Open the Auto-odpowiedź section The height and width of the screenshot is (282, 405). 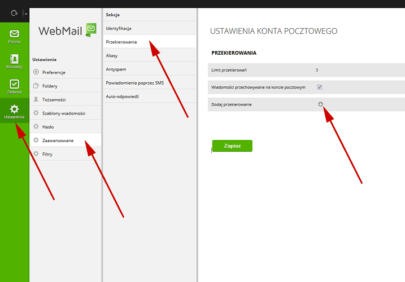pyautogui.click(x=150, y=96)
